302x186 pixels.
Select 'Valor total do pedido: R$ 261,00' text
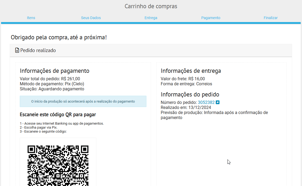pos(50,79)
